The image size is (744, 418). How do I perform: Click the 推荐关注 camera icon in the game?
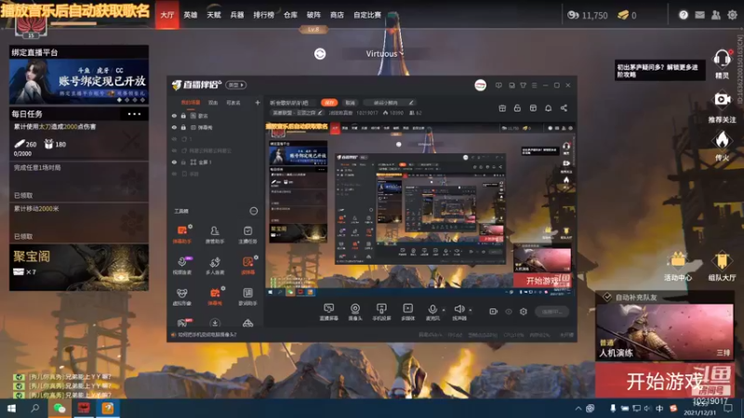point(723,99)
